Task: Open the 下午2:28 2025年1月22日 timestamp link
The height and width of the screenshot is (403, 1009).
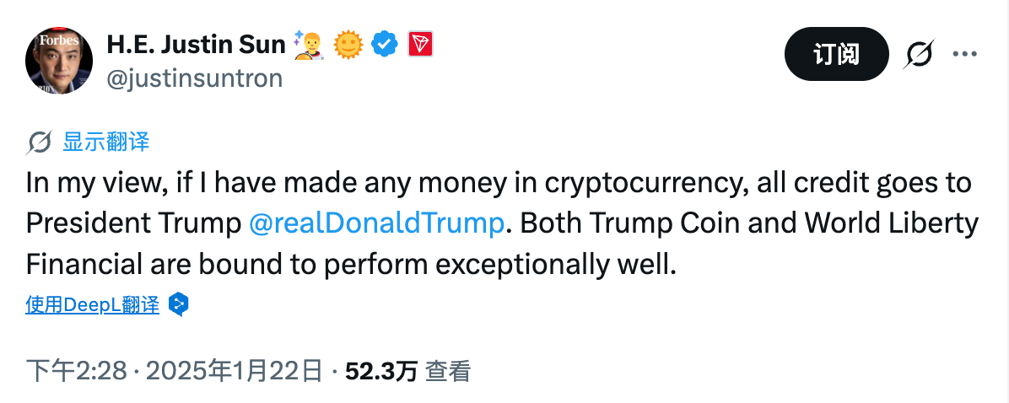Action: tap(175, 371)
